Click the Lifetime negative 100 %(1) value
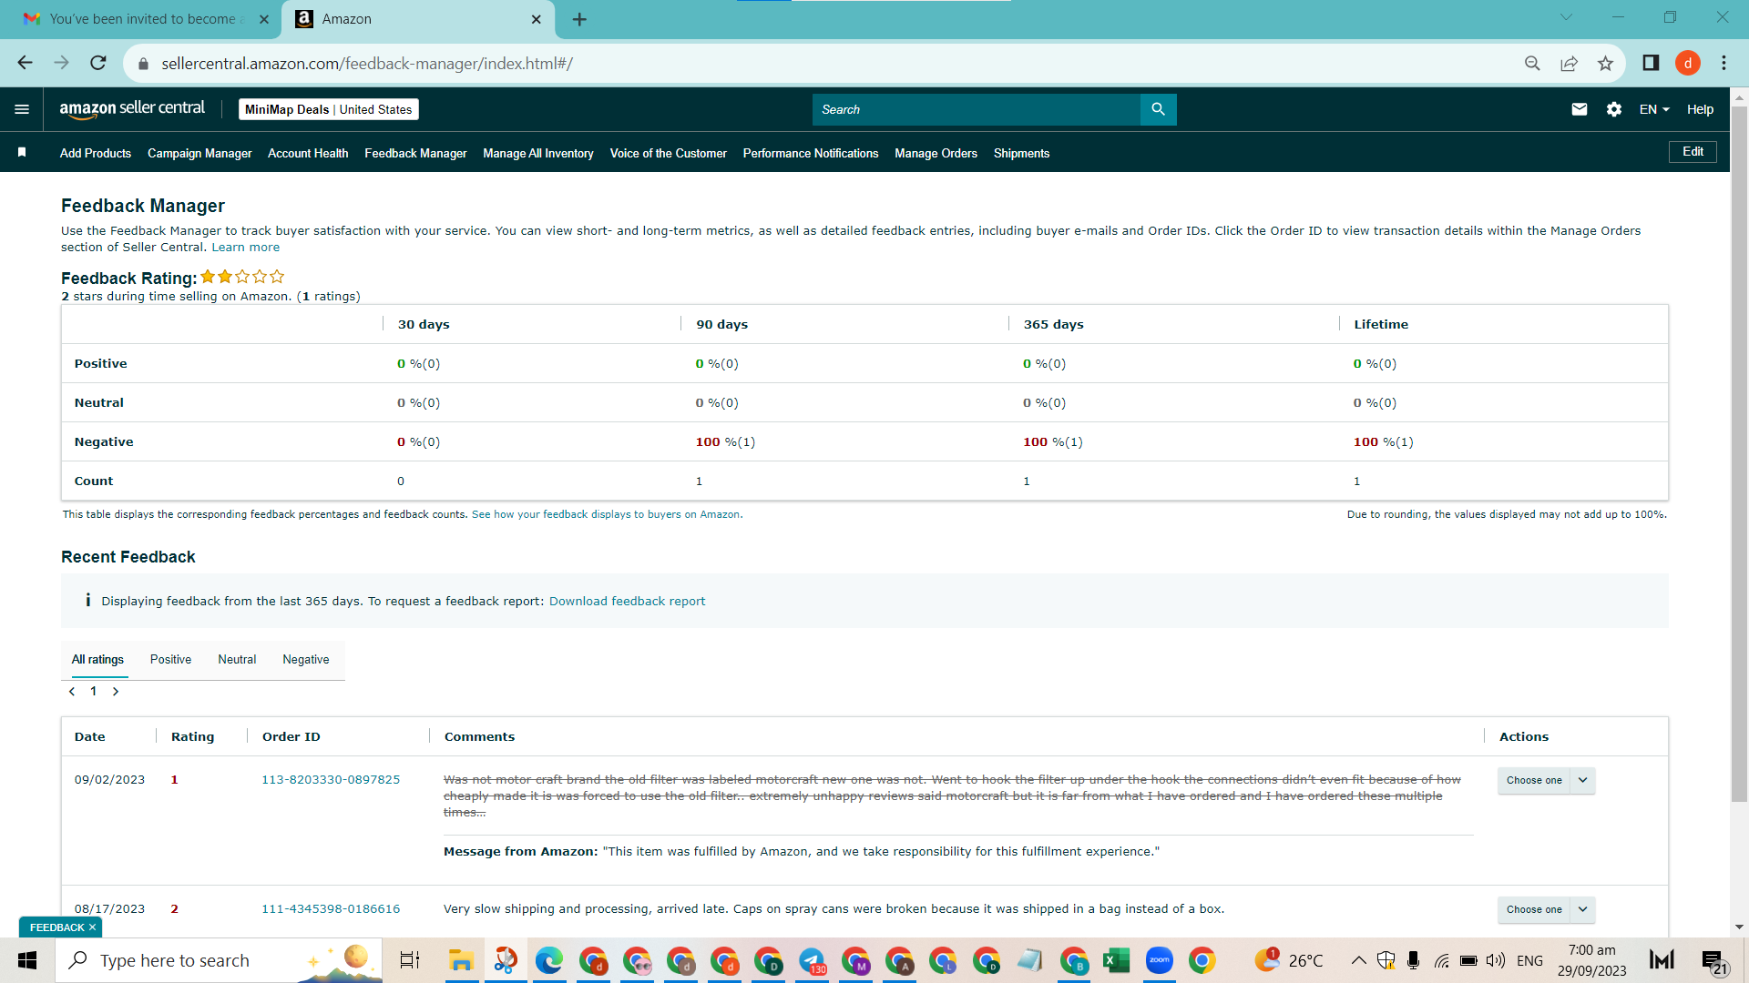This screenshot has height=983, width=1749. point(1383,442)
